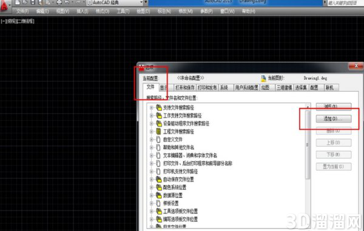Open the AutoCAD 经典 workspace dropdown
Image resolution: width=364 pixels, height=231 pixels.
(x=115, y=2)
